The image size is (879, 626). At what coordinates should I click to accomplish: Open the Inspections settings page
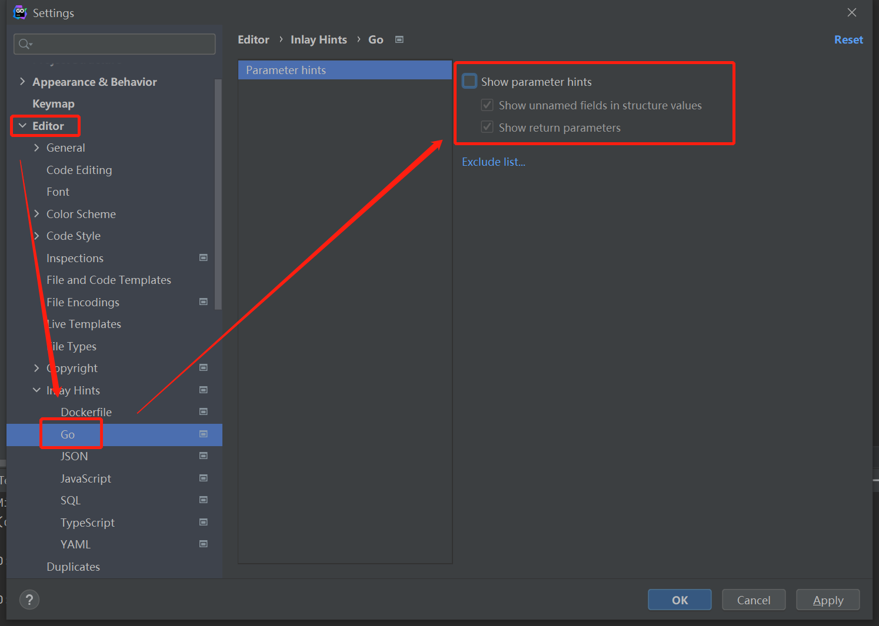[75, 258]
